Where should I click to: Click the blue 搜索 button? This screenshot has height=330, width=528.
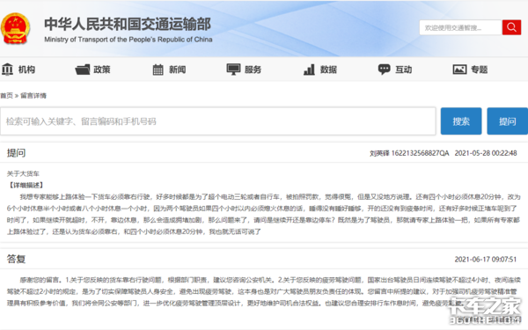coord(461,121)
